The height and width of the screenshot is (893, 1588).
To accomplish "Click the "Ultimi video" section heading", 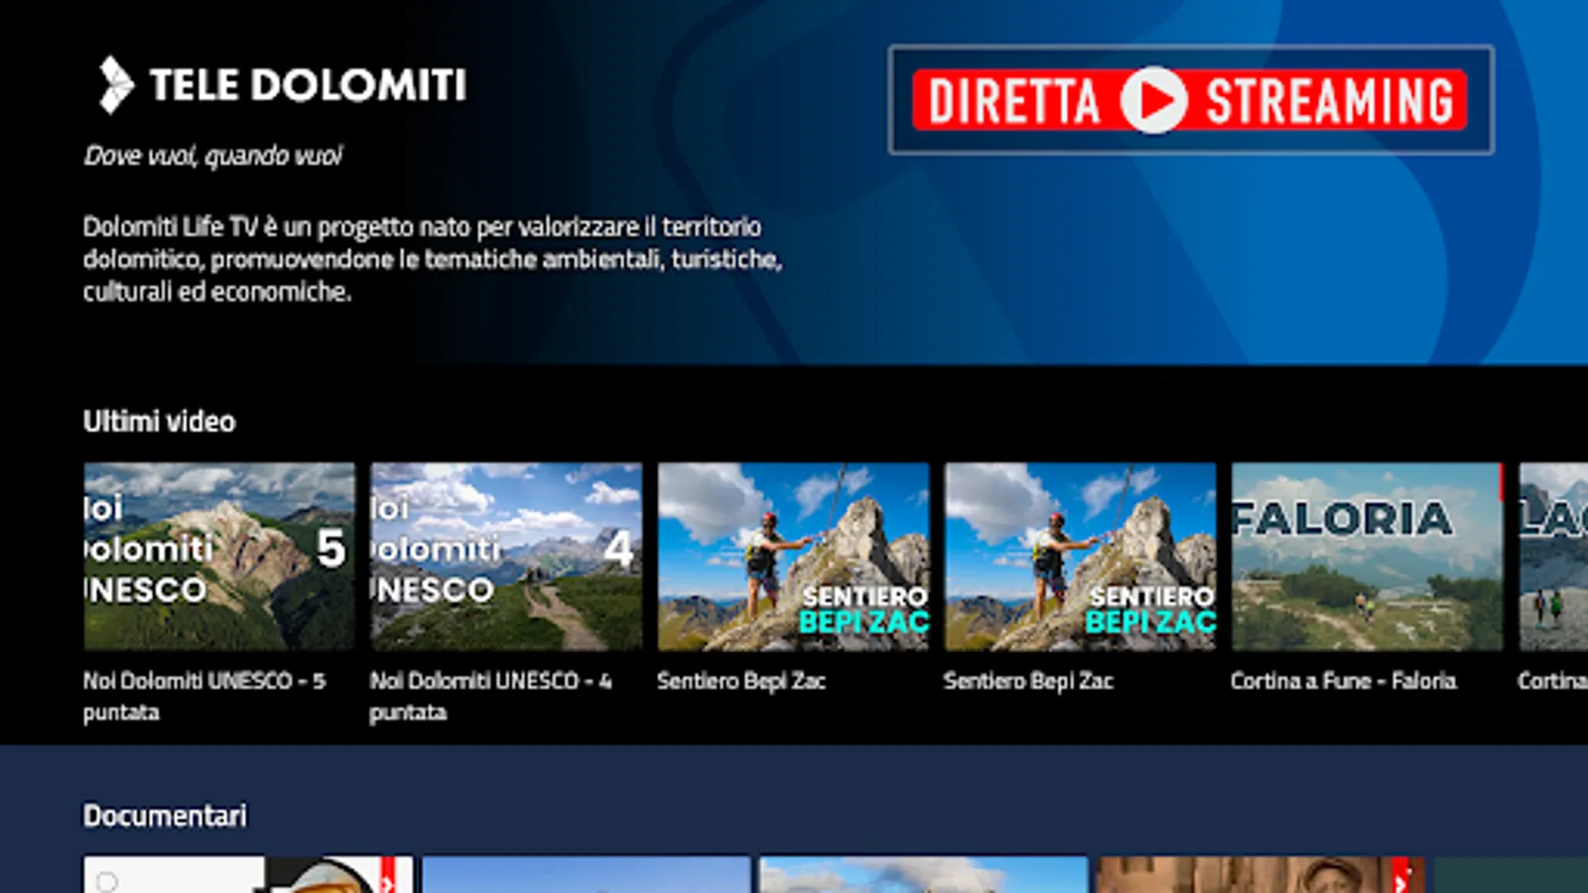I will (x=160, y=422).
